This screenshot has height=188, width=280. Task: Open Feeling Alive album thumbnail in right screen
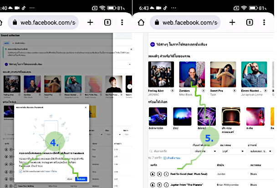coord(161,74)
